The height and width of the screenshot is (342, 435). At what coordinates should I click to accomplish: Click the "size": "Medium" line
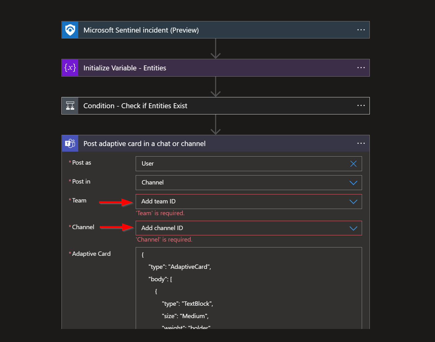coord(185,316)
